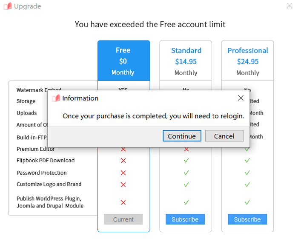Image resolution: width=298 pixels, height=239 pixels.
Task: Subscribe to the Professional plan
Action: pos(247,219)
